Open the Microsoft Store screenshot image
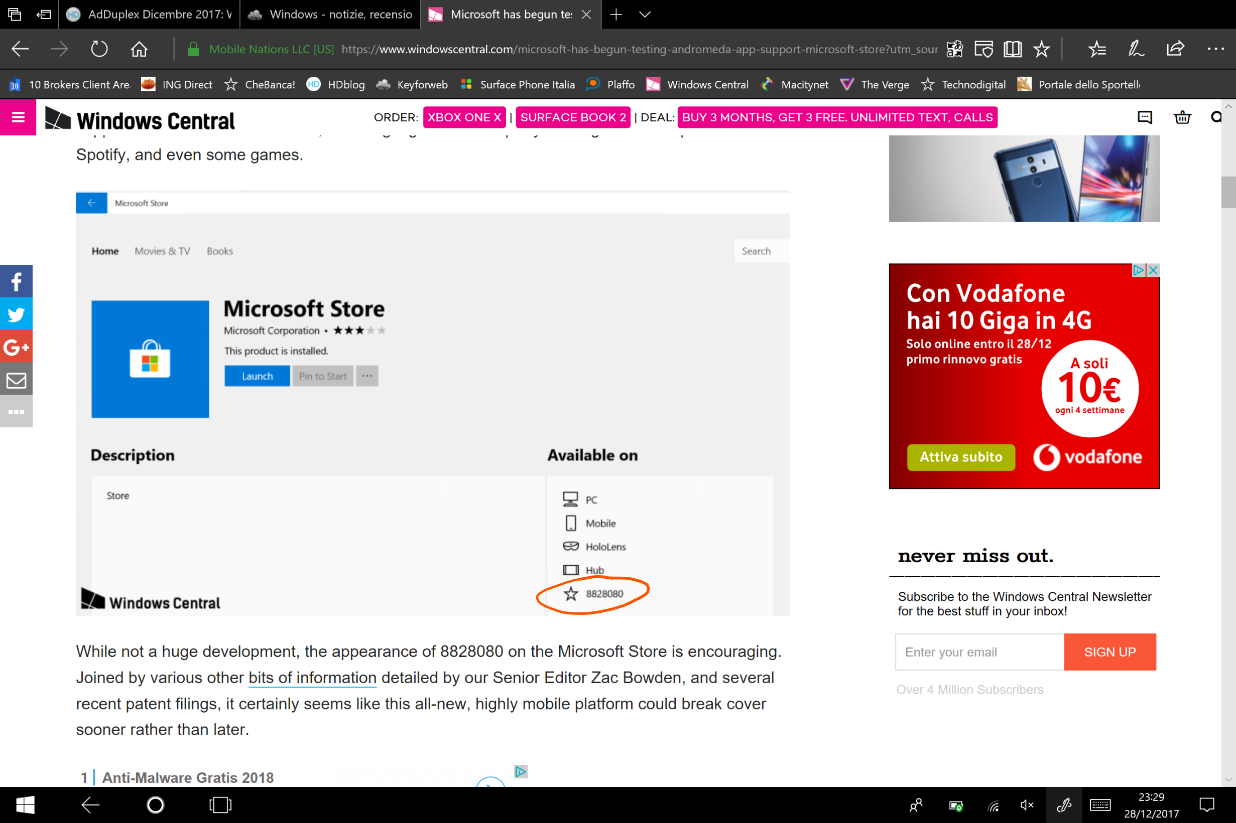 (432, 403)
